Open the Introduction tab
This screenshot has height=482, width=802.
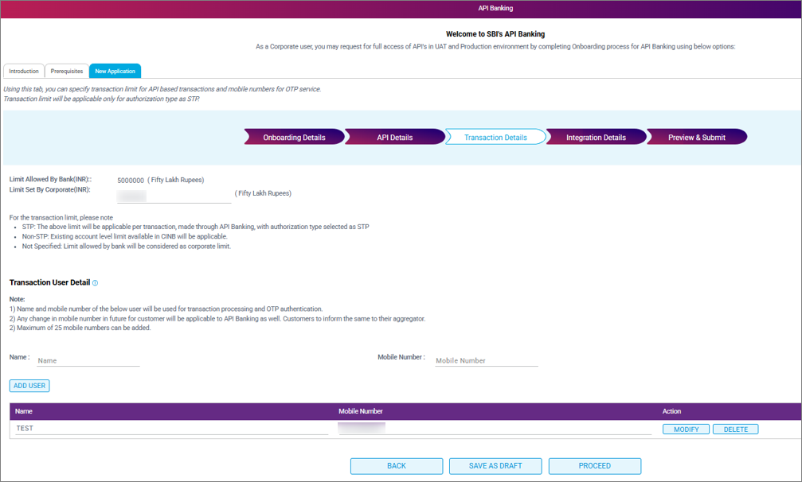tap(24, 72)
